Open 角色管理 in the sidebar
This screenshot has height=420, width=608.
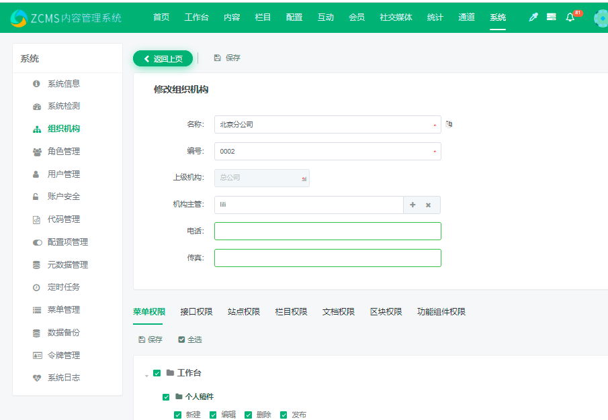click(x=63, y=152)
